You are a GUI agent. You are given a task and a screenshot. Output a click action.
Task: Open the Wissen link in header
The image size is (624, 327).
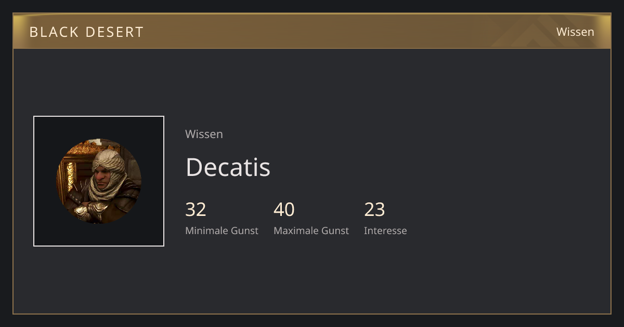575,32
